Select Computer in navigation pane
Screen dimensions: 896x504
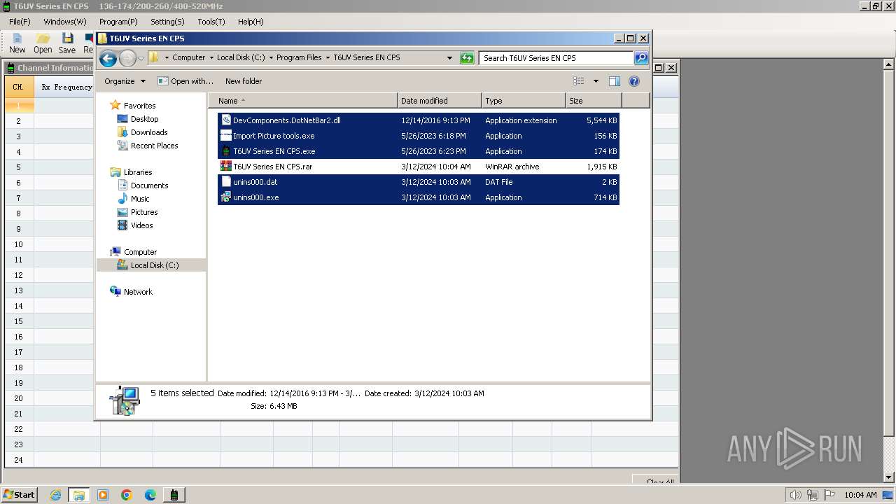pos(140,252)
